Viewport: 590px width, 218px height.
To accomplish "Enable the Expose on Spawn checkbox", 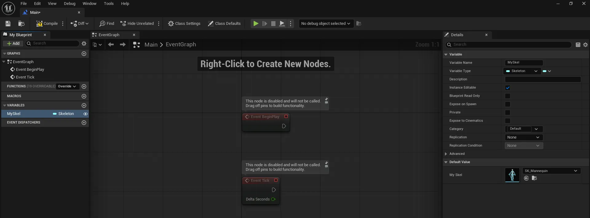I will coord(508,104).
